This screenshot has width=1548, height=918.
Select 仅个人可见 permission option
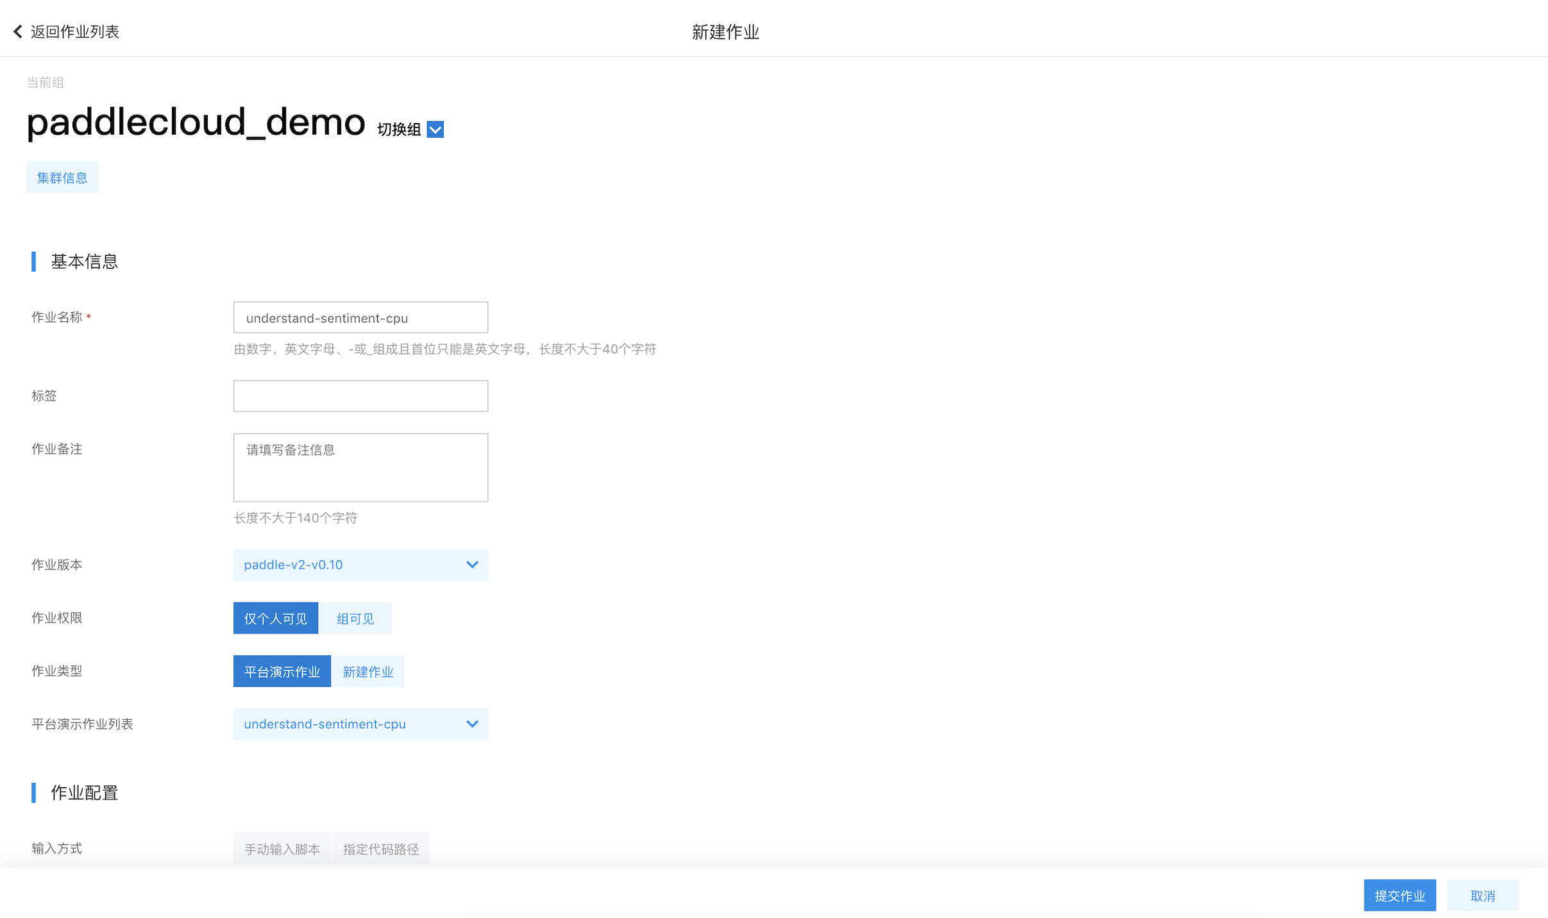[x=275, y=618]
